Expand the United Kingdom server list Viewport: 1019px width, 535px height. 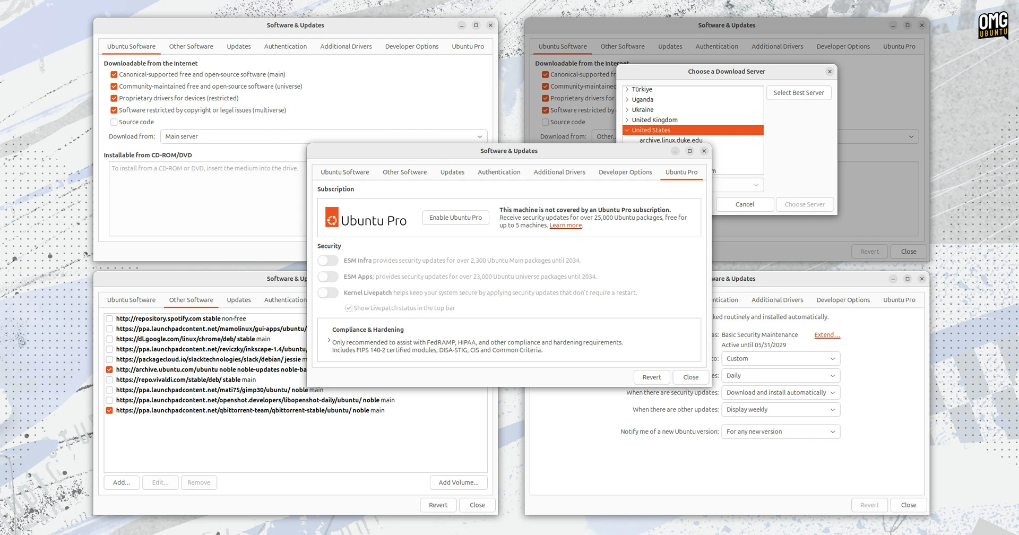click(627, 120)
